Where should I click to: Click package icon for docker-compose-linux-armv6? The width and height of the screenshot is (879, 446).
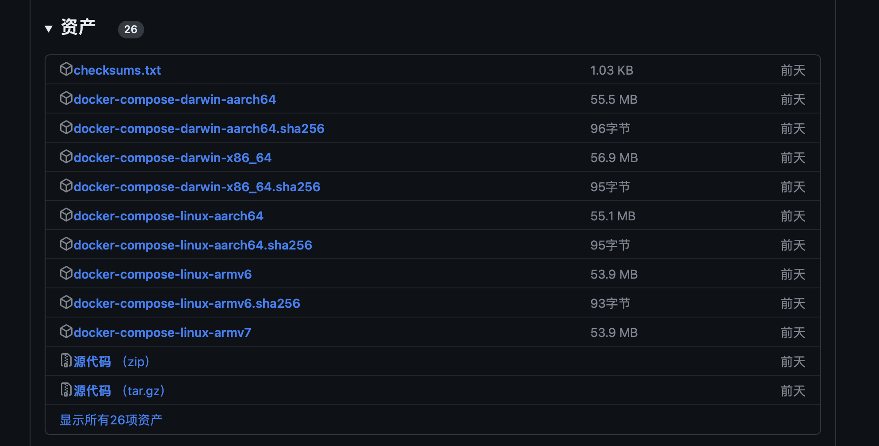click(66, 273)
